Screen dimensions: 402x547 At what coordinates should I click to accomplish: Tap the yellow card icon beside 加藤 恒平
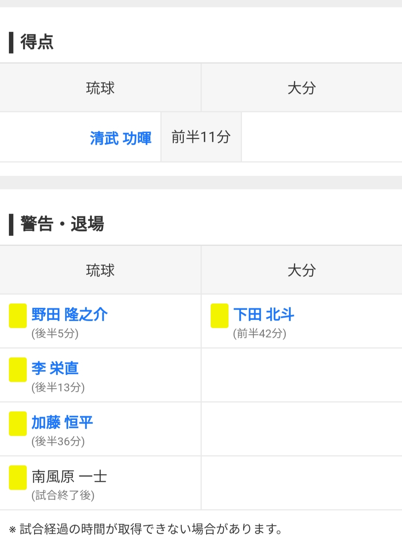tap(17, 423)
